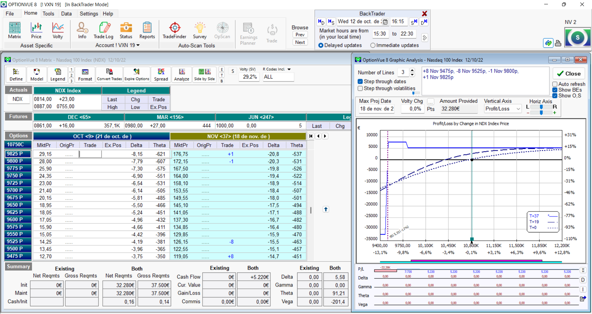Open R Codes Incl. dropdown
Screen dimensions: 592x314
click(289, 69)
